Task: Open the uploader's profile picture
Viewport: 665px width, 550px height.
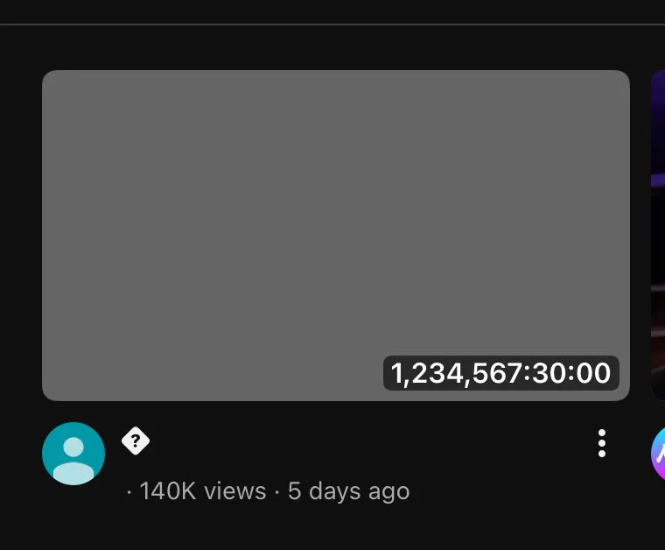Action: tap(73, 454)
